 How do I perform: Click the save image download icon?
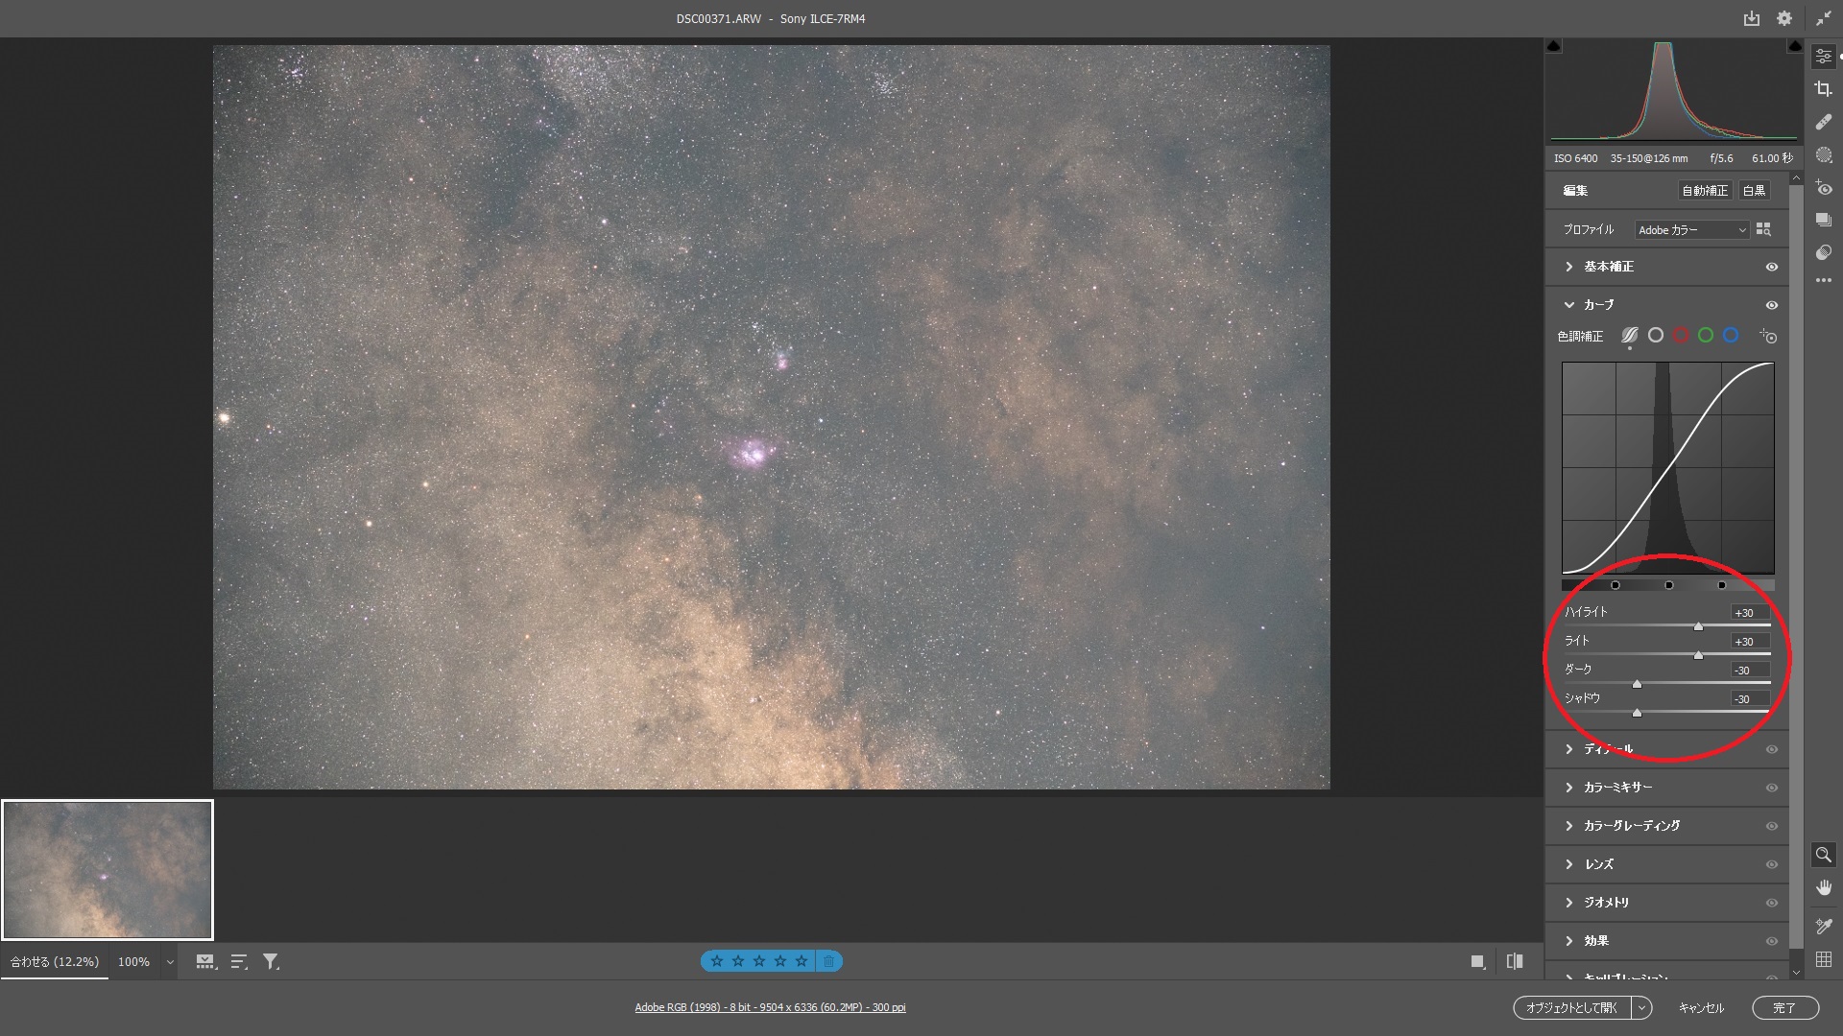pos(1751,18)
